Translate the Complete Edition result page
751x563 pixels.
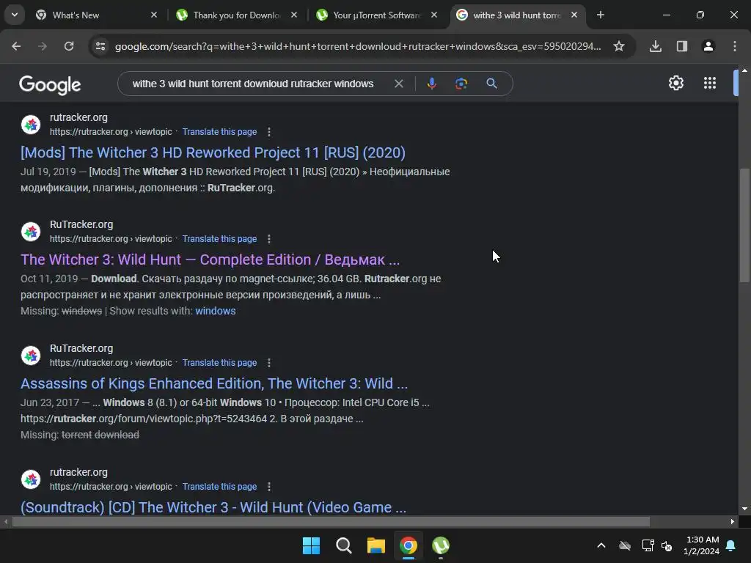pos(219,239)
